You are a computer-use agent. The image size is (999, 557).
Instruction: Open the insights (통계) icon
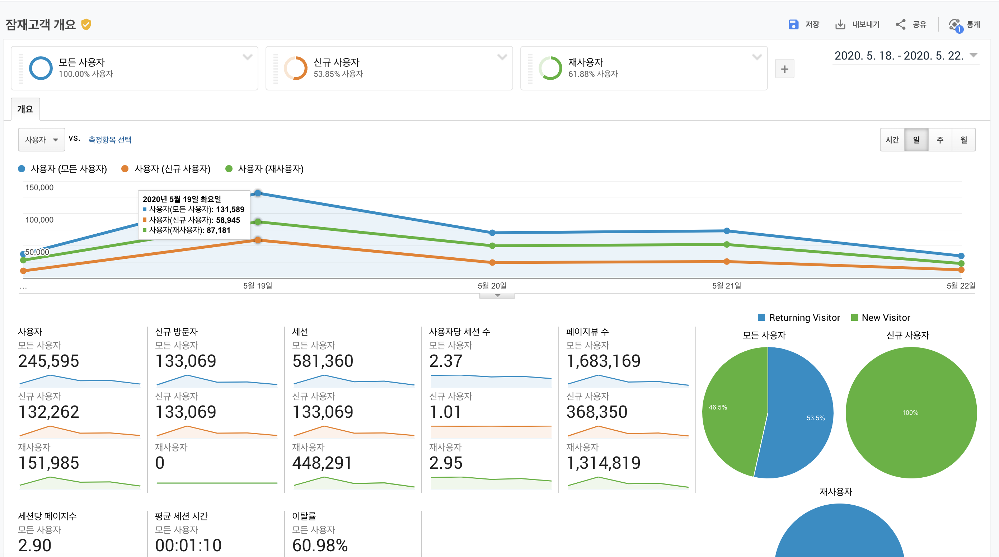(955, 25)
